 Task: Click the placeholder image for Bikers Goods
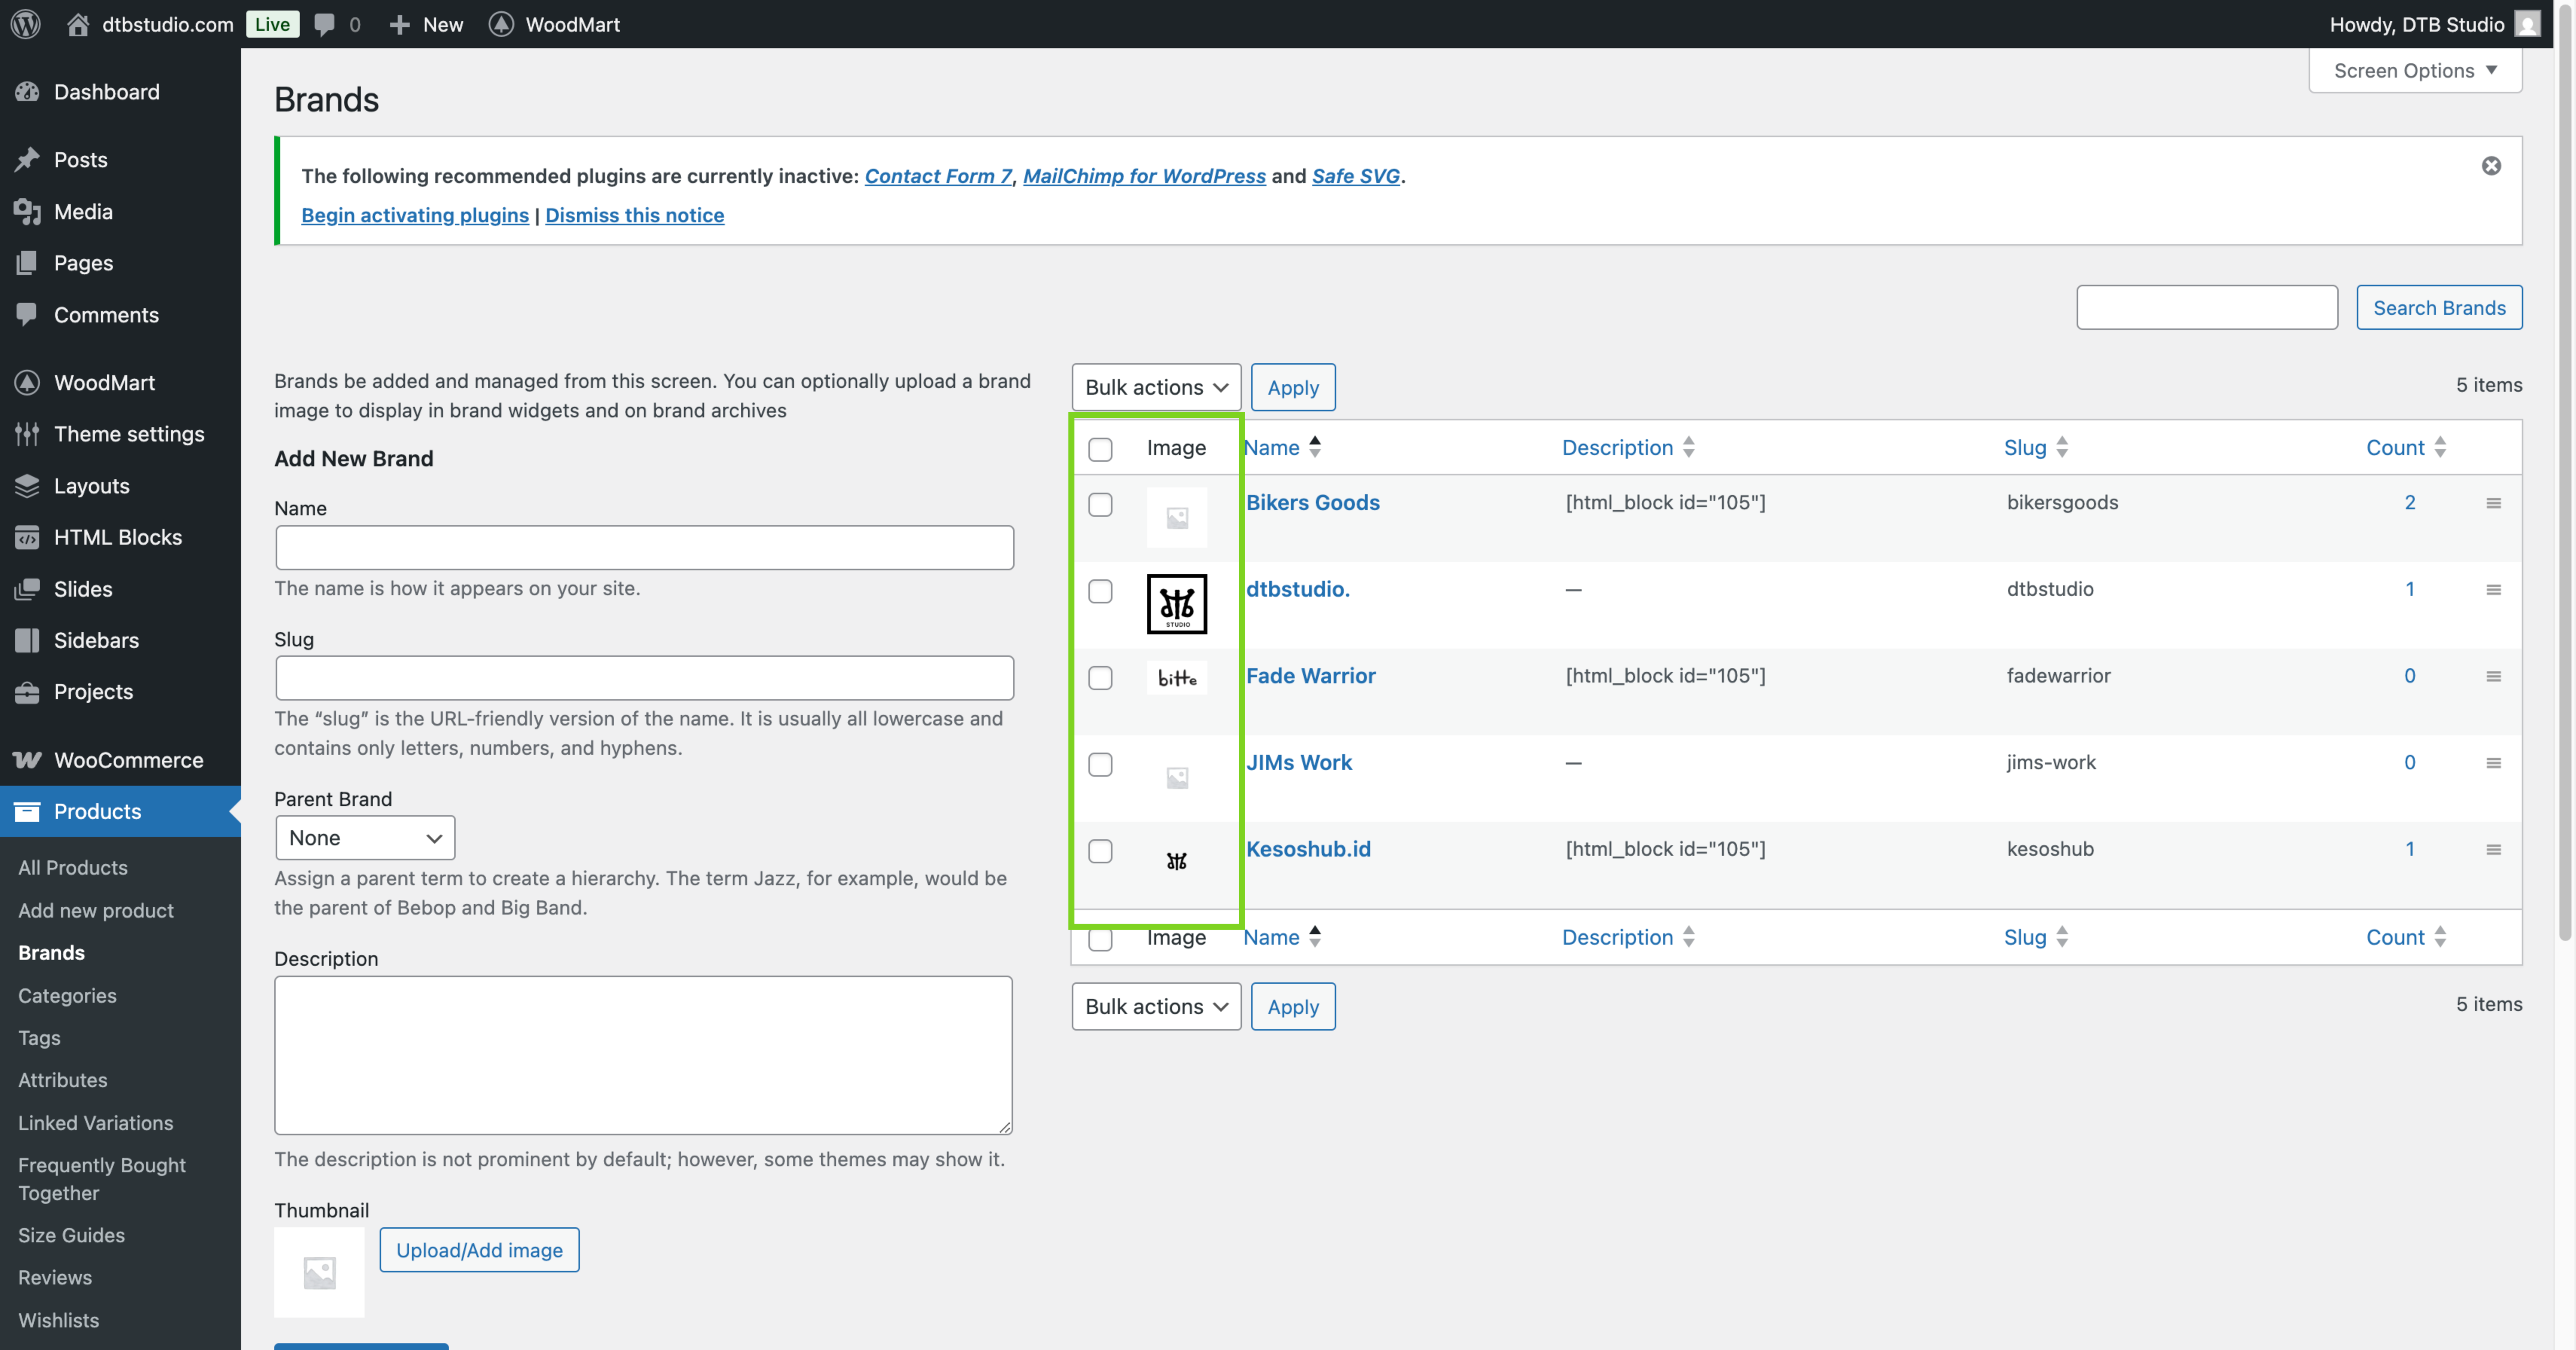pyautogui.click(x=1176, y=517)
